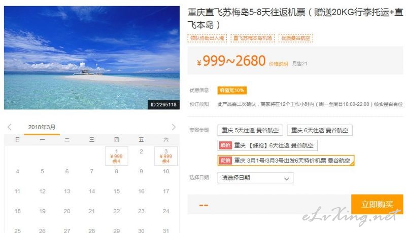Click the dropdown arrow in date selector
Image resolution: width=406 pixels, height=233 pixels.
click(x=286, y=178)
